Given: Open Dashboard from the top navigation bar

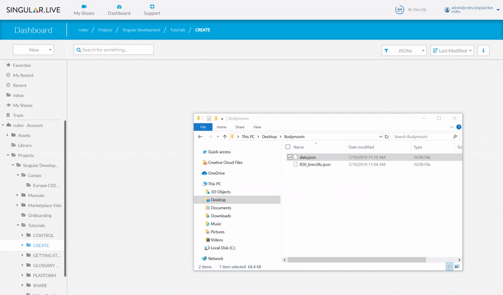Looking at the screenshot, I should point(119,10).
